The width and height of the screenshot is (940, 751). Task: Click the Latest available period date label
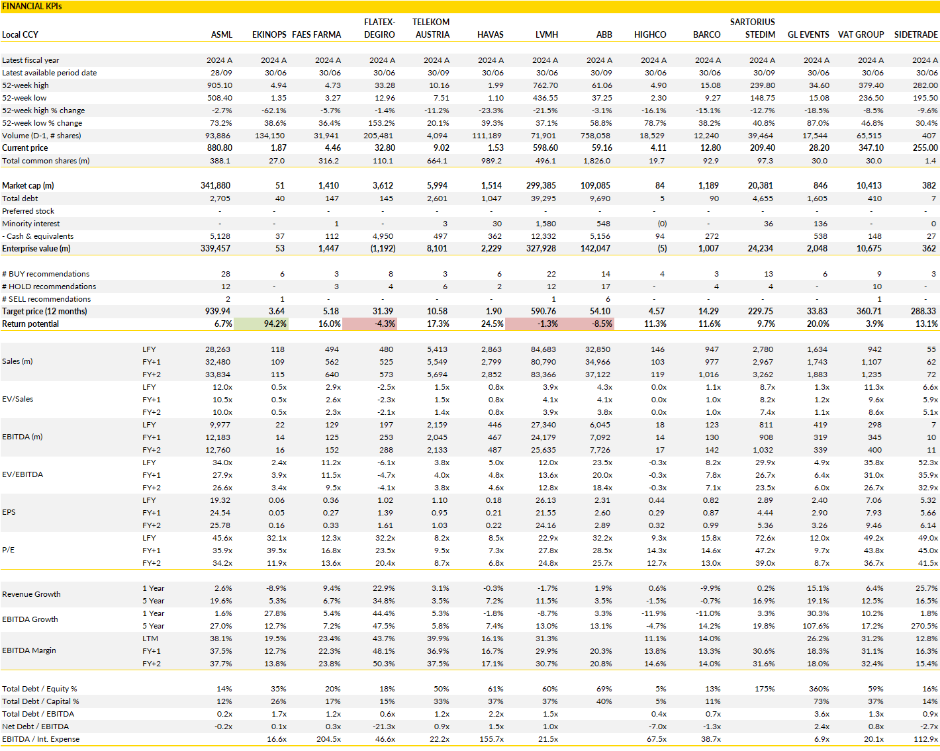coord(50,73)
